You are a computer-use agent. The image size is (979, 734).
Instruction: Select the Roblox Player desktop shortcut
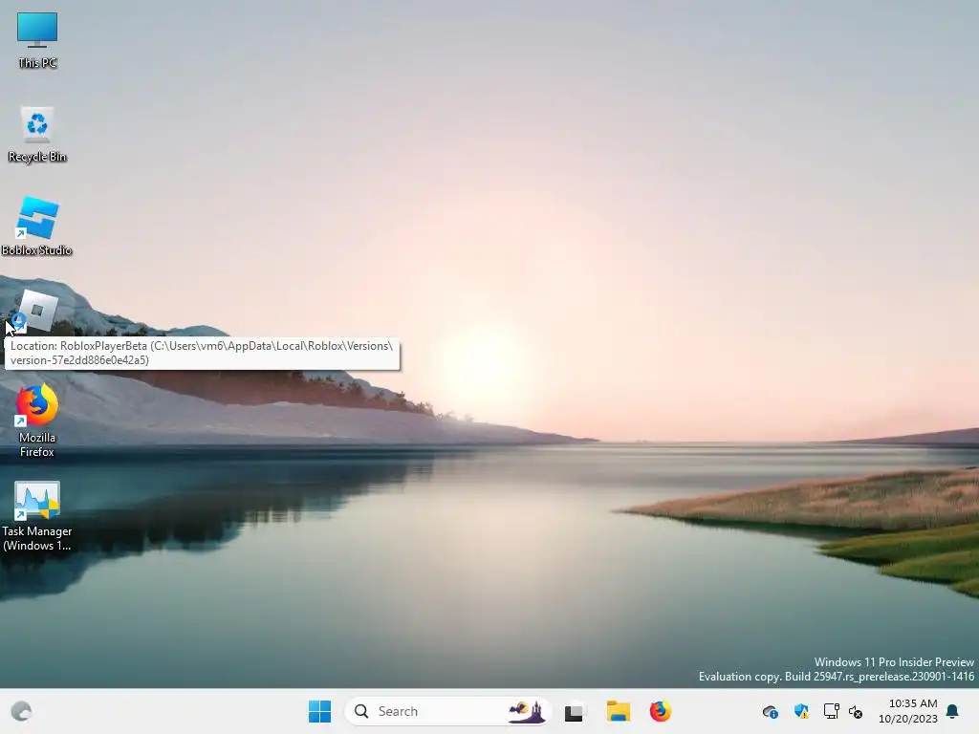[x=36, y=312]
